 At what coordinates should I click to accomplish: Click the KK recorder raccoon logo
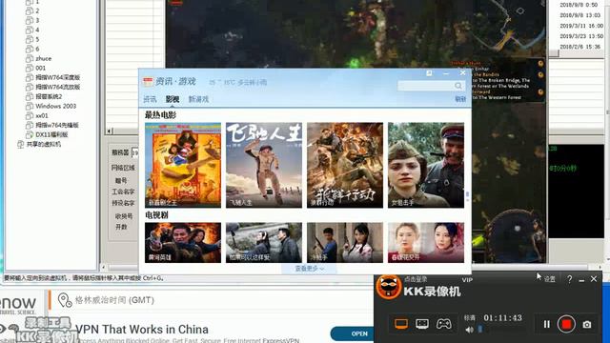pyautogui.click(x=388, y=288)
